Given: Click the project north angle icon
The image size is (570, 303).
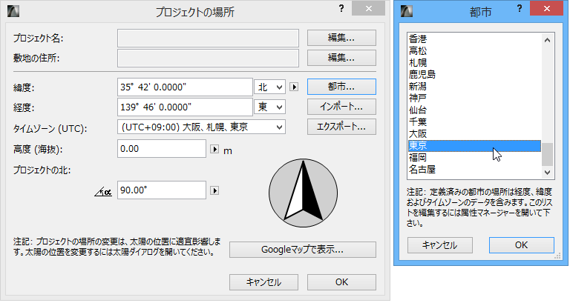Looking at the screenshot, I should click(103, 192).
